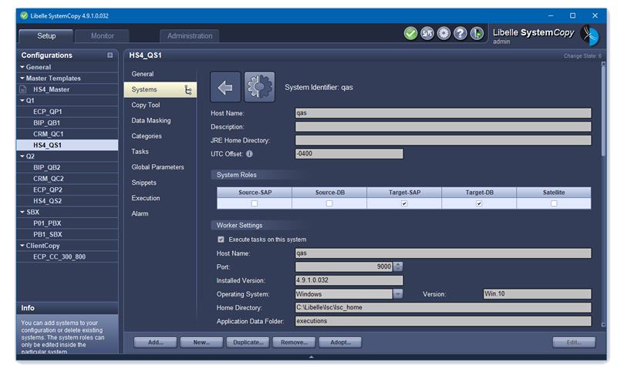Go back using the left arrow button

224,87
